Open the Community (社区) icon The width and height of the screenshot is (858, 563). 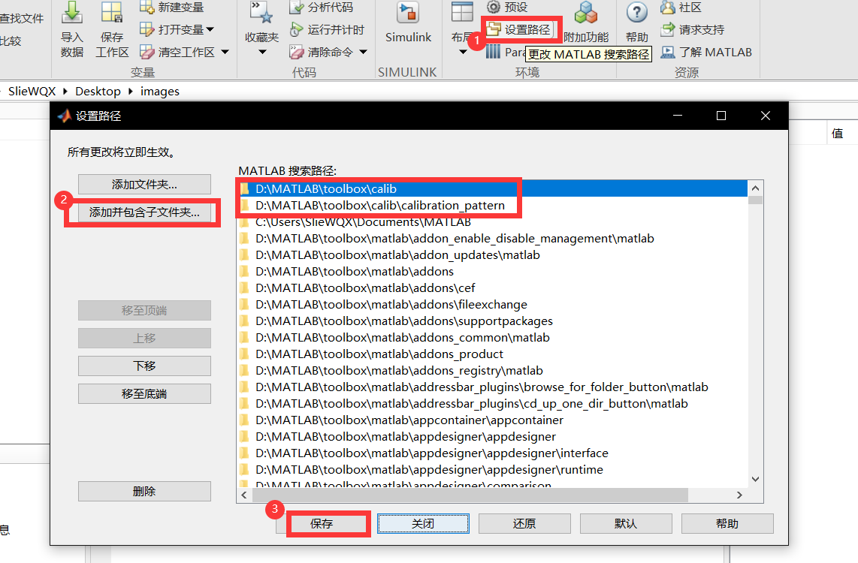668,7
